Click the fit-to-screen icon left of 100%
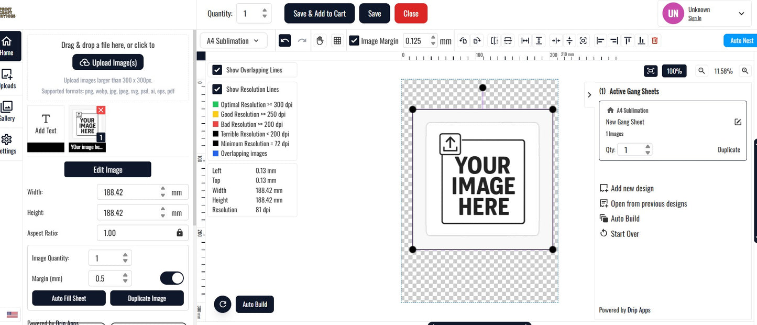The height and width of the screenshot is (325, 757). pos(651,71)
